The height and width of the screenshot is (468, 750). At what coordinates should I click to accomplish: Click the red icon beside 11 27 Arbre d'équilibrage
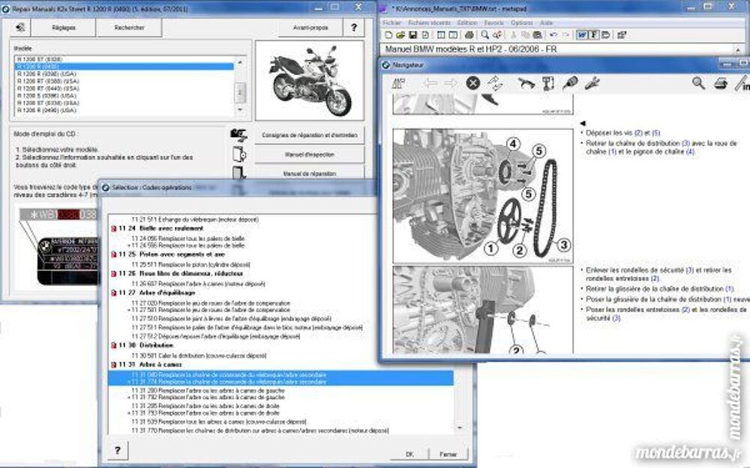[x=114, y=293]
